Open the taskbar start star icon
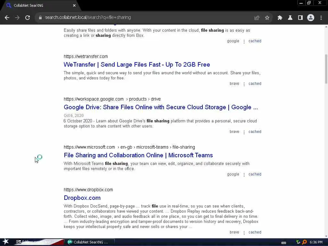Screen dimensions: 328x246 click(x=6, y=242)
